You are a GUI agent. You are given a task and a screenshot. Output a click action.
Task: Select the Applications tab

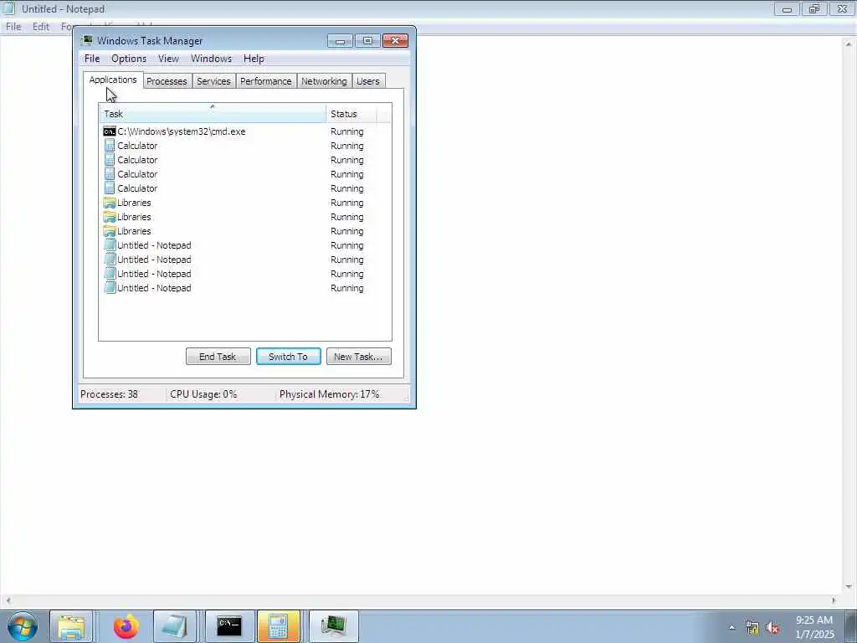click(113, 80)
